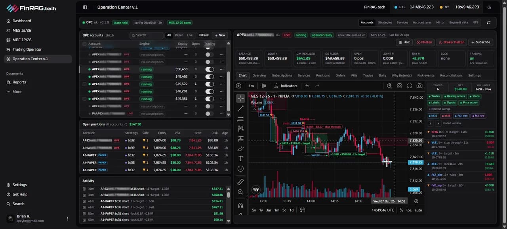
Task: Select the ruler measure tool
Action: tap(240, 182)
